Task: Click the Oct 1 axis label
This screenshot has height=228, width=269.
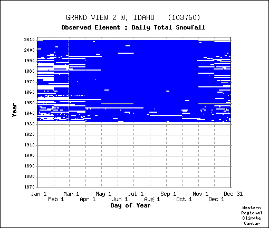Action: pyautogui.click(x=184, y=200)
